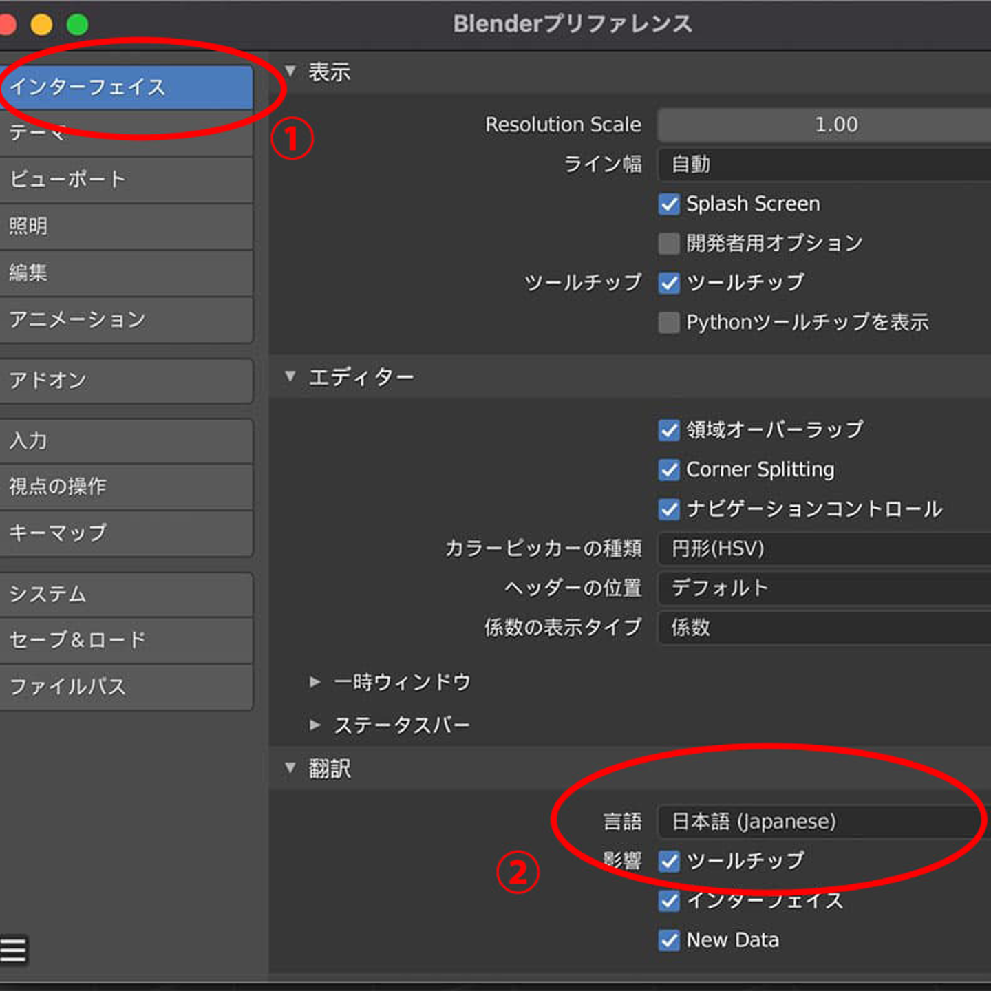The height and width of the screenshot is (991, 991).
Task: Open the システム preferences tab
Action: pos(127,595)
